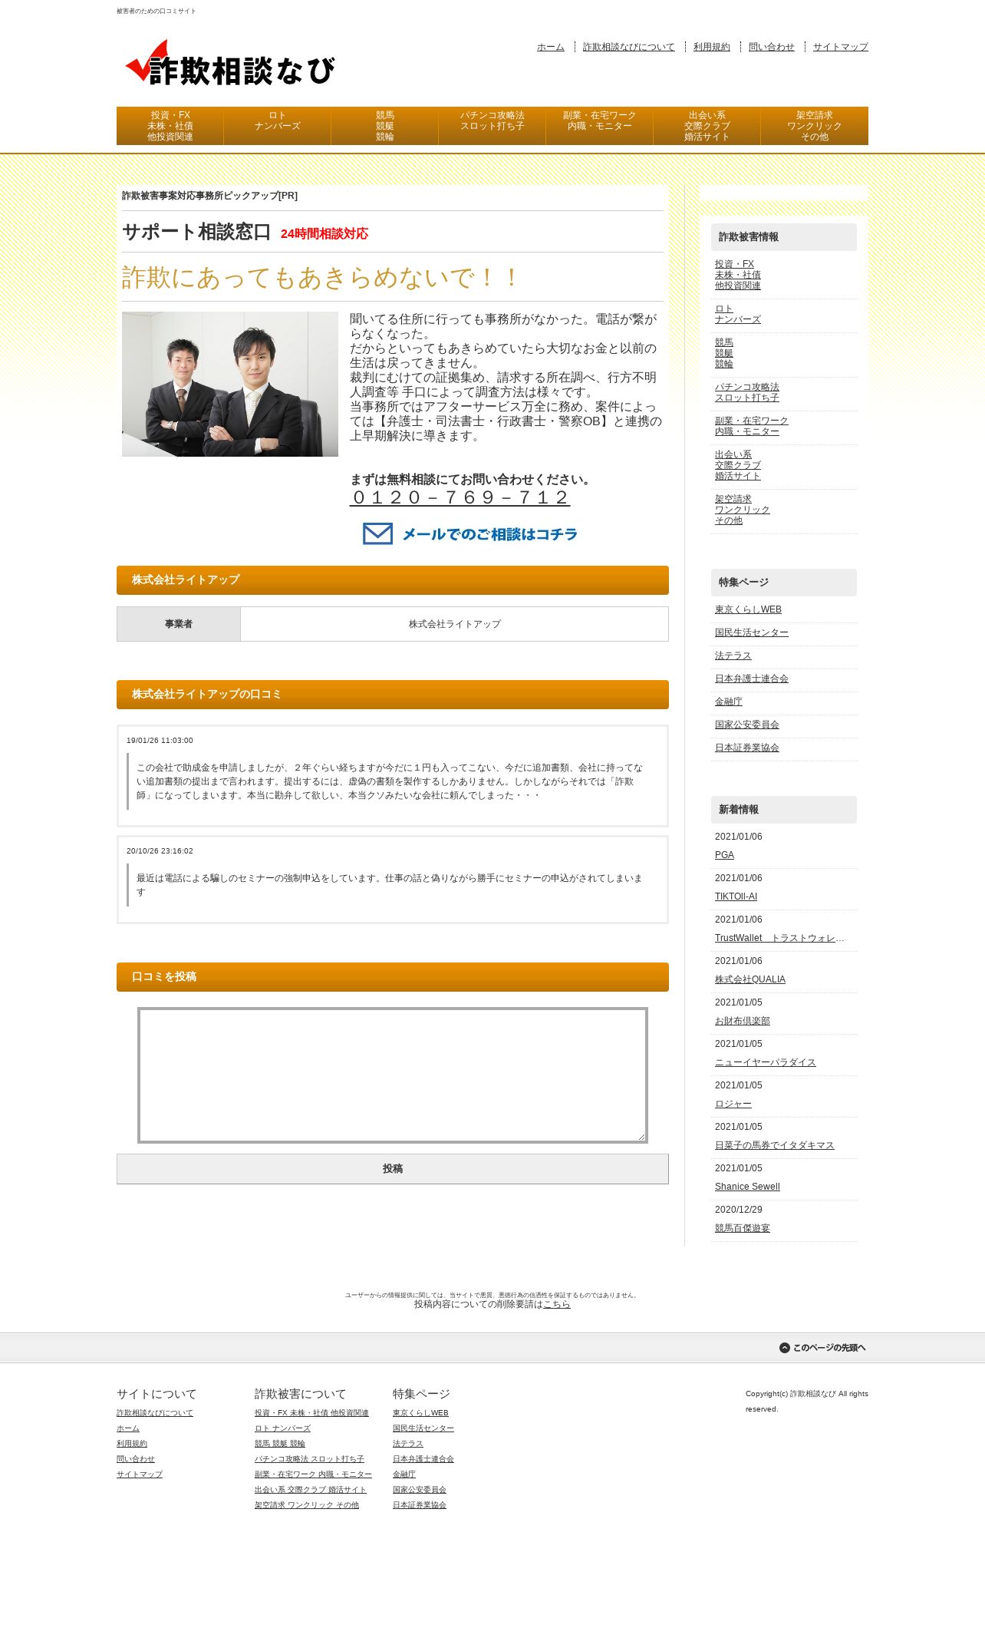Click the two businessmen photo

(x=230, y=384)
